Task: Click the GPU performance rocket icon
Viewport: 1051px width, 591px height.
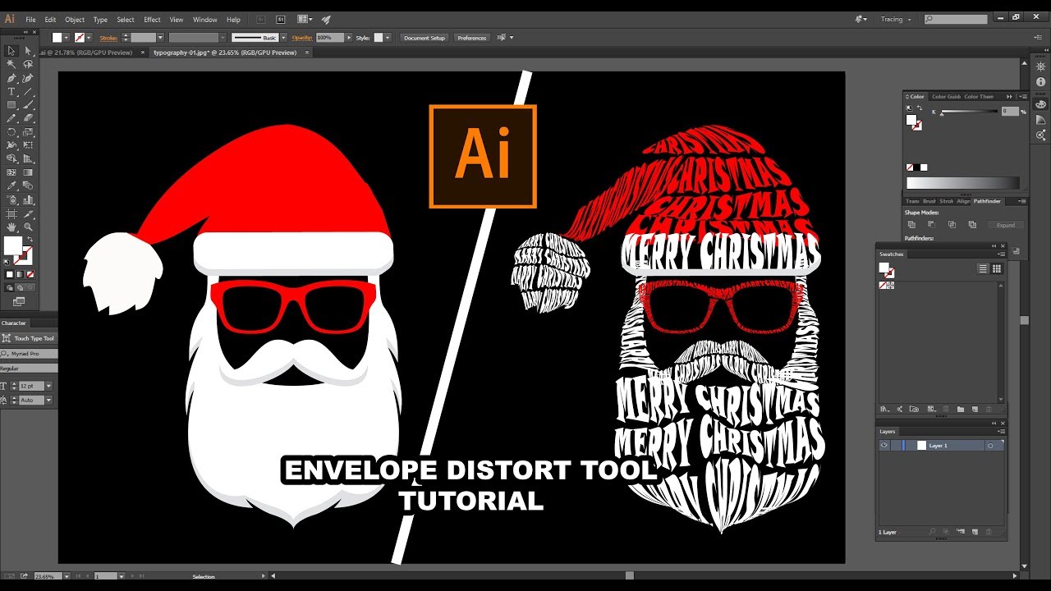Action: click(326, 19)
